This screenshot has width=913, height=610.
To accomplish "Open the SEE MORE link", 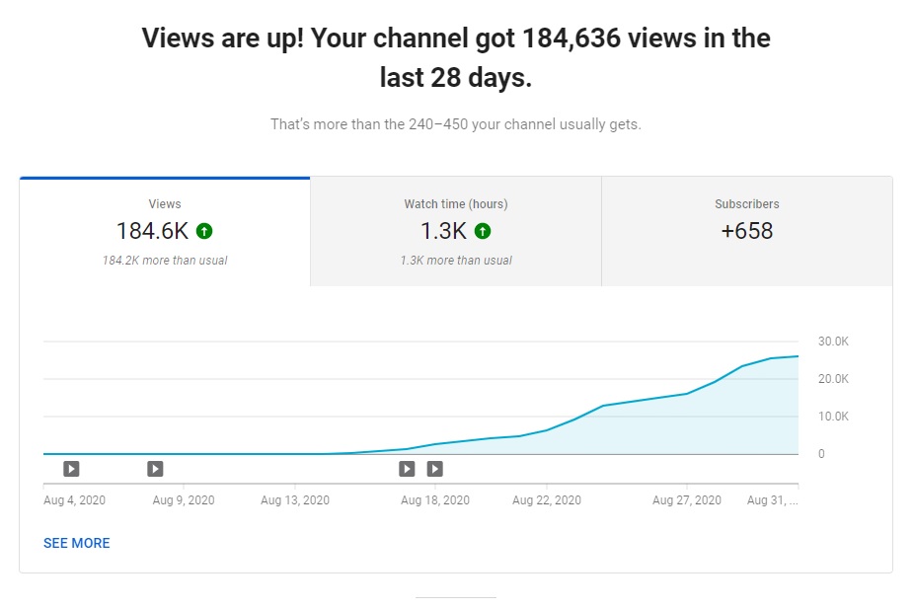I will (x=77, y=543).
